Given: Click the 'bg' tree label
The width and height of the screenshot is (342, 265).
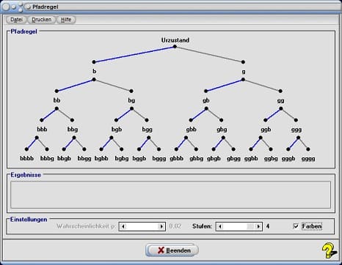Looking at the screenshot, I should coord(131,100).
